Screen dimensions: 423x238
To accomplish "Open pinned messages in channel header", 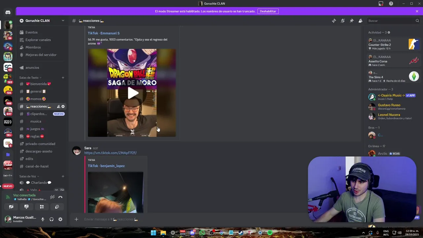I will [352, 20].
